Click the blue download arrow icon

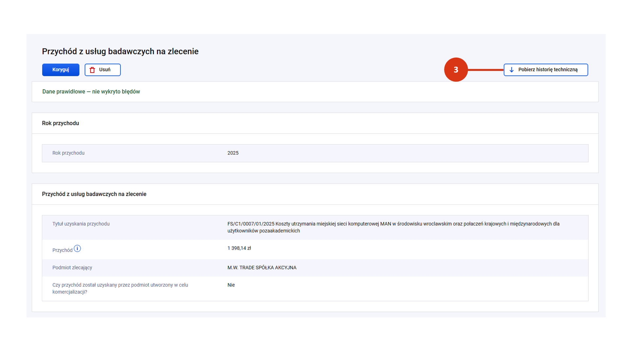512,70
